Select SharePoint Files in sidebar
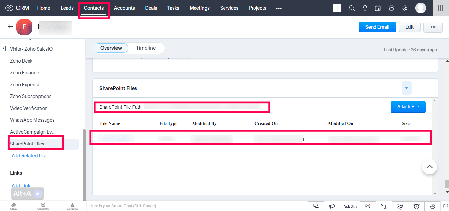The image size is (449, 211). pyautogui.click(x=27, y=144)
